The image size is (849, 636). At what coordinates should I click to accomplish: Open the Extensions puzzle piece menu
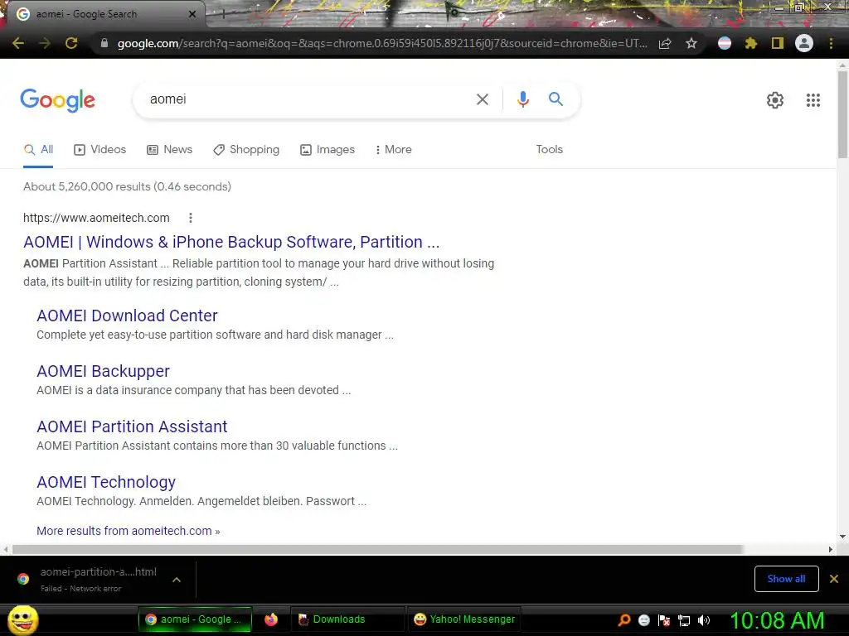click(x=751, y=43)
